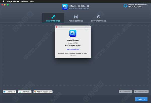Click the "K'ed by TEAM HCiSO" text

pos(73,46)
